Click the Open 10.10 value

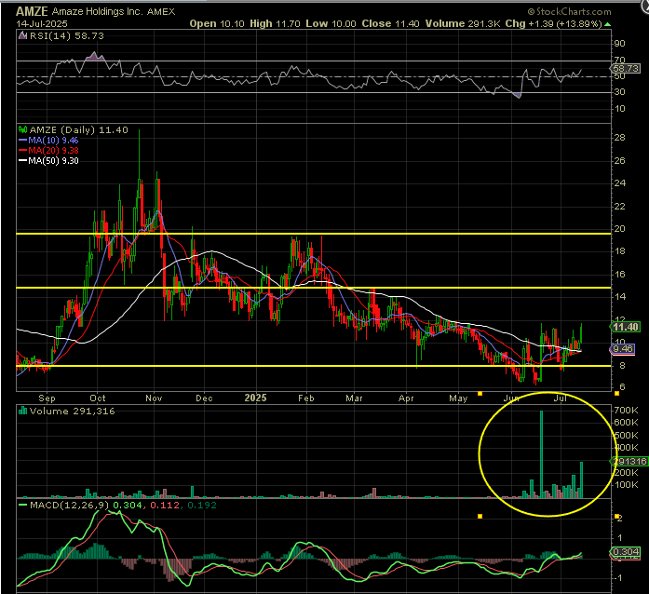pos(217,23)
